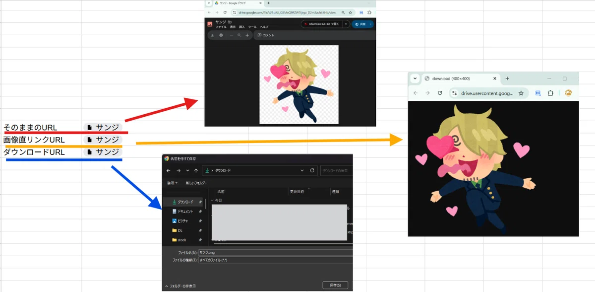
Task: Bookmark drive.usercontent page with star icon
Action: click(x=521, y=93)
